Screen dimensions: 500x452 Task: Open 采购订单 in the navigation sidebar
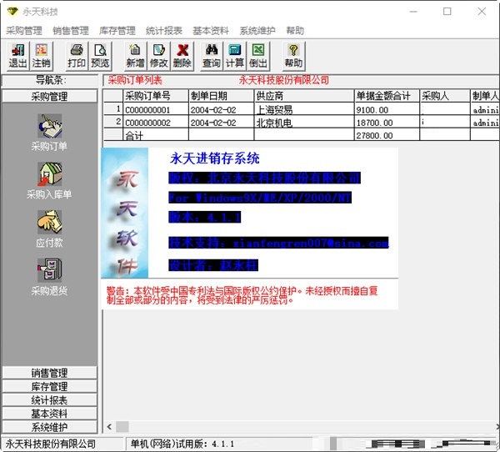click(x=49, y=132)
